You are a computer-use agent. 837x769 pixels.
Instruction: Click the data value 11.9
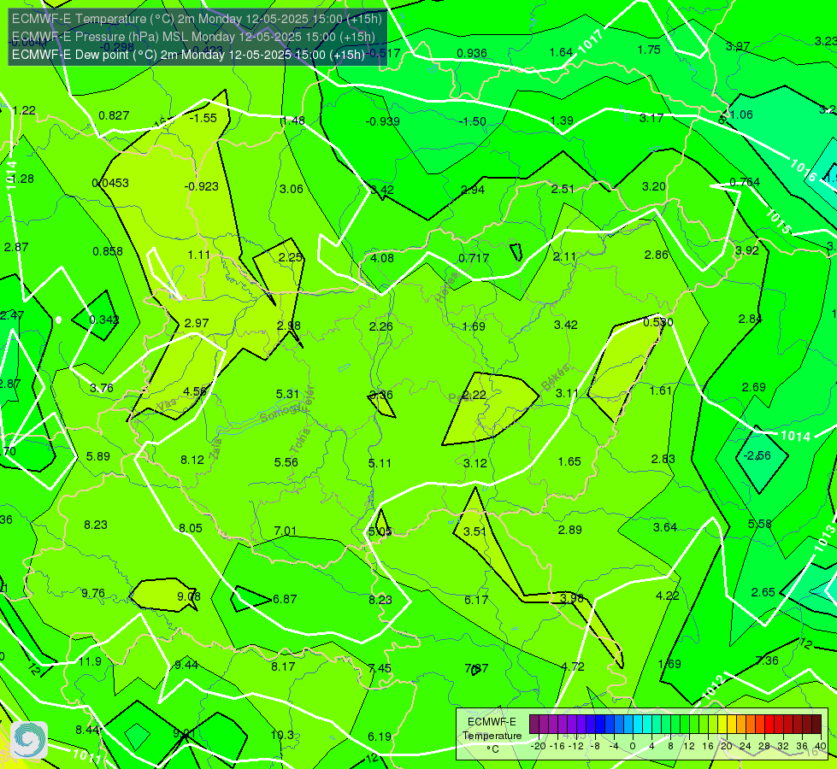pyautogui.click(x=91, y=661)
